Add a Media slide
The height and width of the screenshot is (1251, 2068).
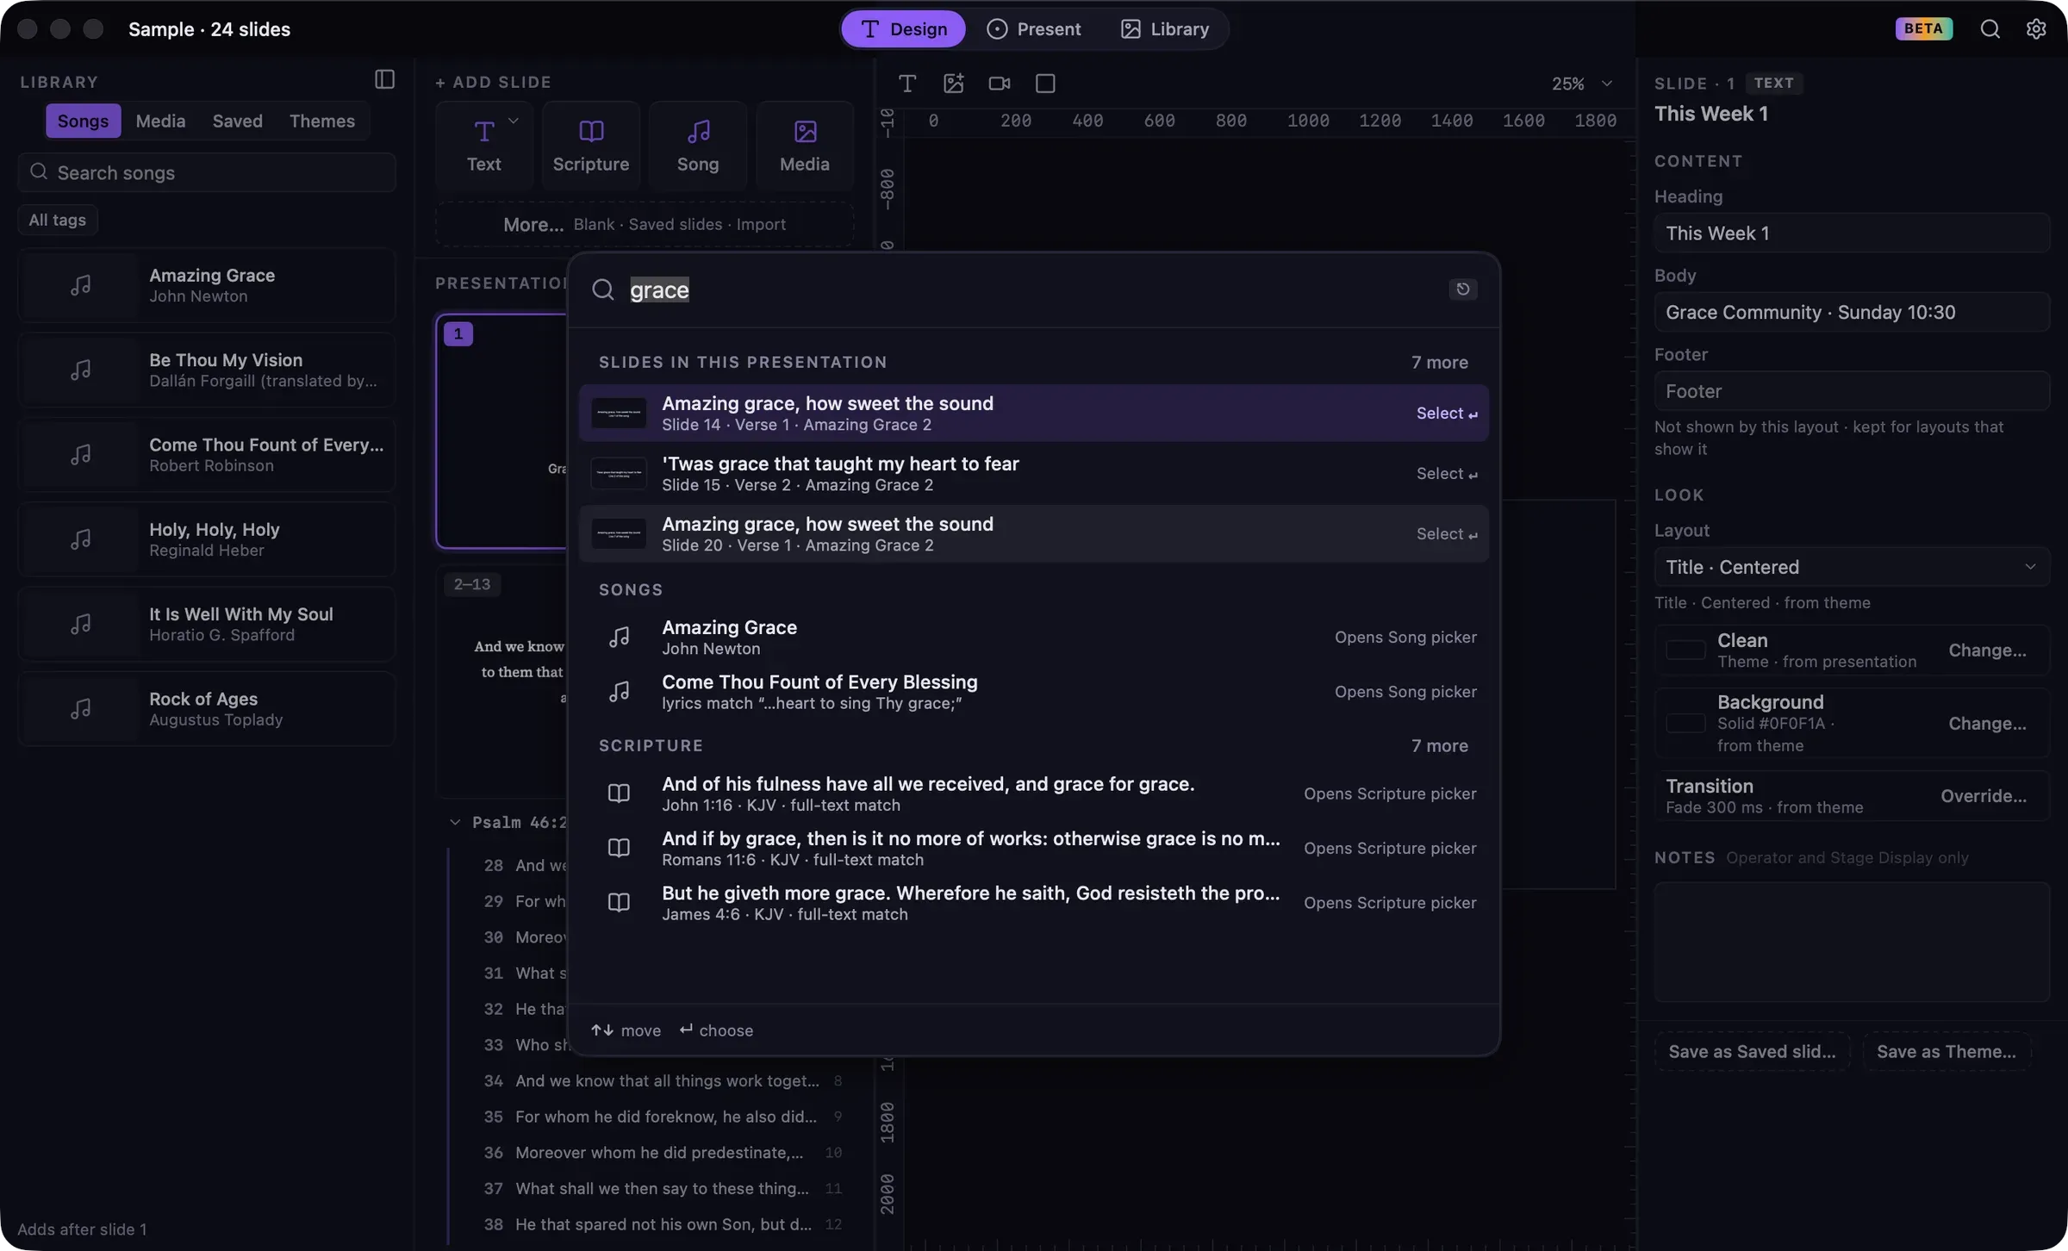point(804,146)
